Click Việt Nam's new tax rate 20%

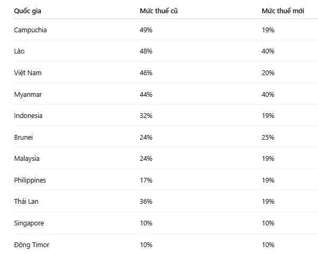pos(268,73)
